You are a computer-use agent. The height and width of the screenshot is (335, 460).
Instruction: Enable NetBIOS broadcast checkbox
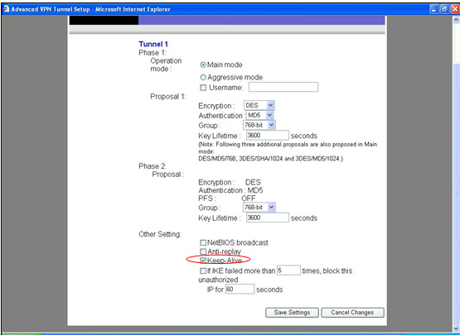click(203, 242)
